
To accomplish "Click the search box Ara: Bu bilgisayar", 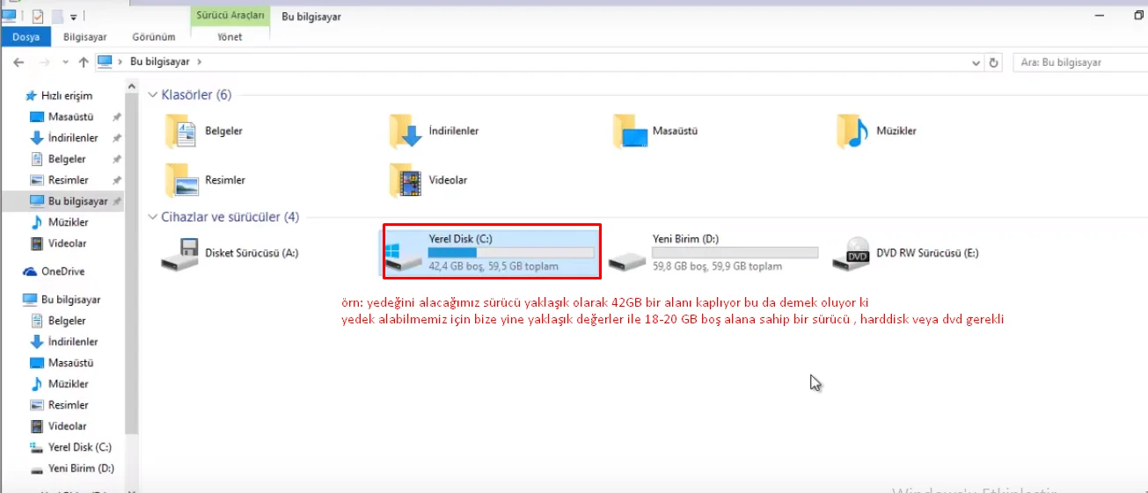I will [x=1078, y=62].
